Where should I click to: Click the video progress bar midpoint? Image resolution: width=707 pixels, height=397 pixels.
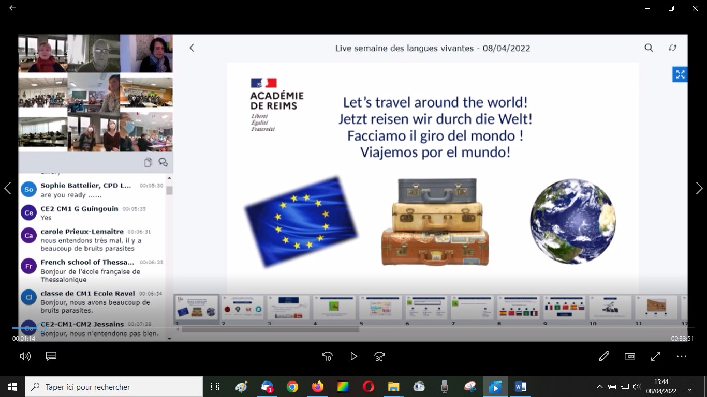(353, 328)
